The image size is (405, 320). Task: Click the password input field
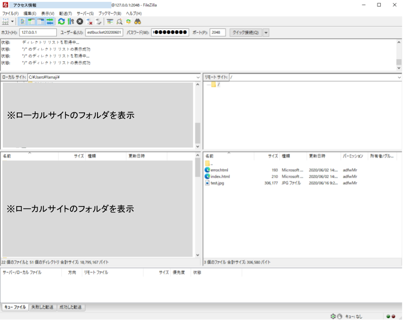pyautogui.click(x=170, y=33)
